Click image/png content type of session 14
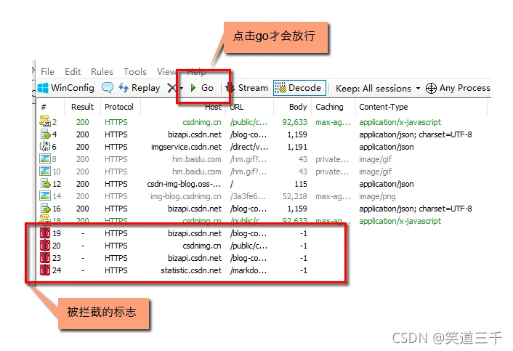The width and height of the screenshot is (513, 351). [x=377, y=196]
